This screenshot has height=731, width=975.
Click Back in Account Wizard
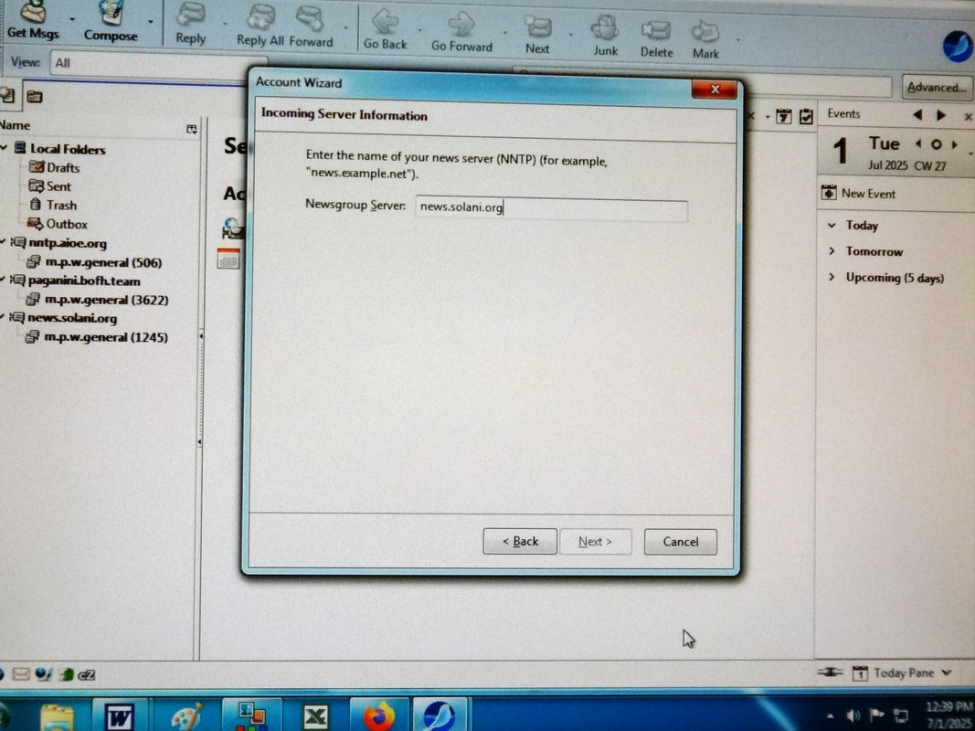click(520, 542)
